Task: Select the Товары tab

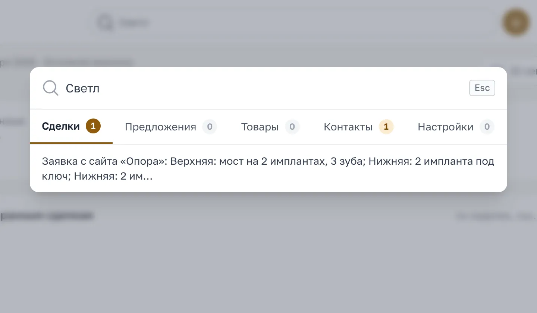Action: (x=270, y=127)
